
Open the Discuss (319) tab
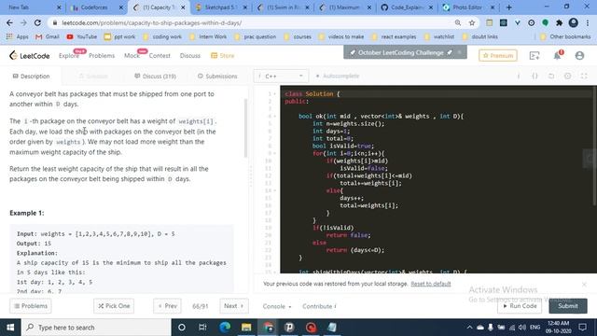coord(155,77)
